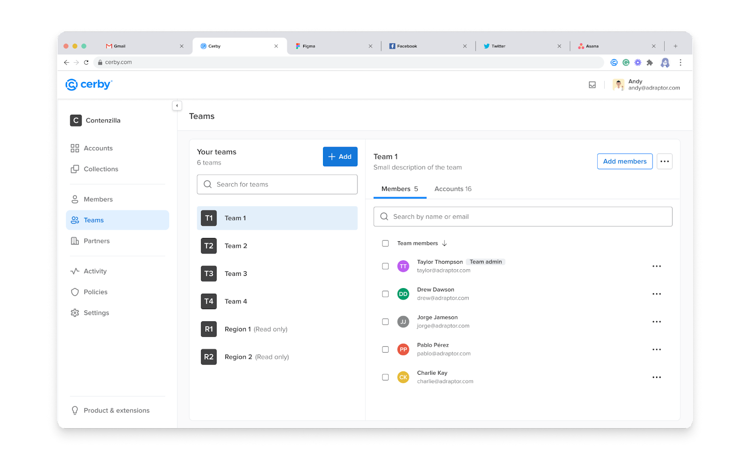This screenshot has height=460, width=750.
Task: Check Pablo Pérez's checkbox
Action: [385, 349]
